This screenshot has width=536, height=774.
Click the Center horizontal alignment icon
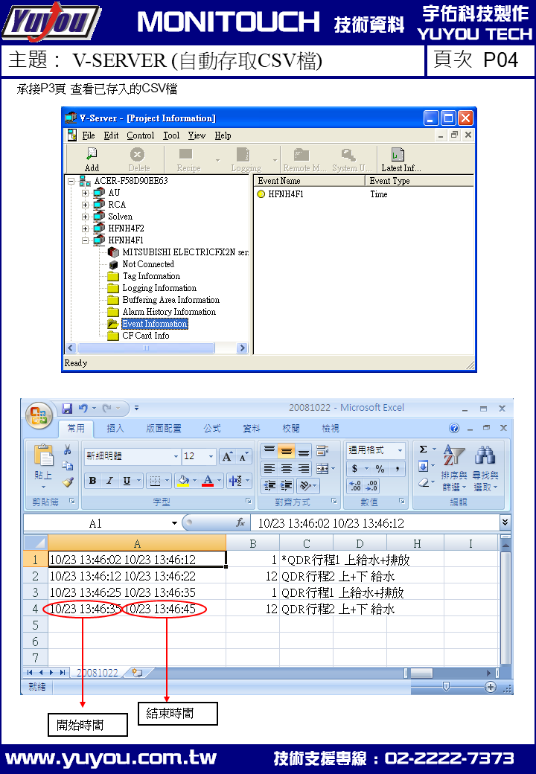pos(287,468)
